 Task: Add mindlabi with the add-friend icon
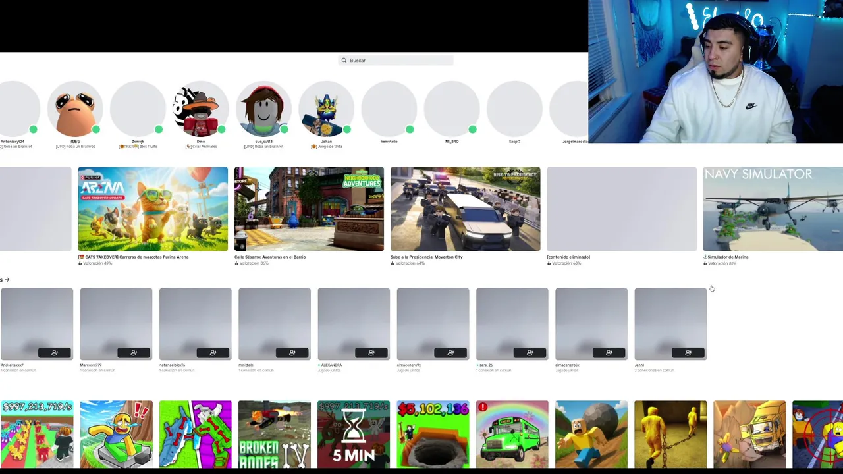(292, 353)
